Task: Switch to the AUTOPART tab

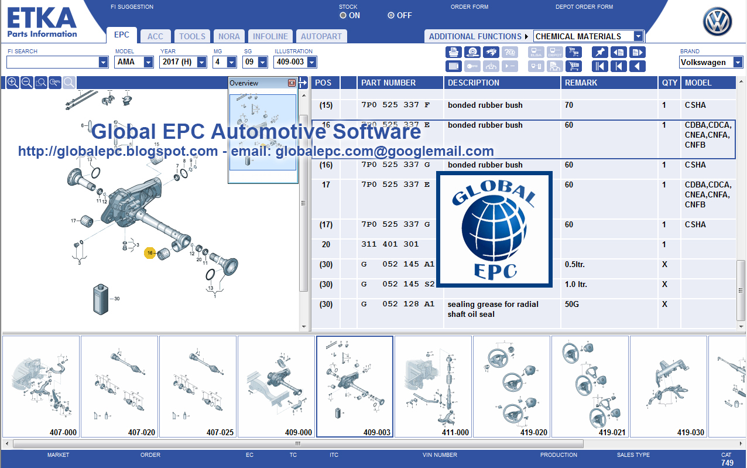Action: (321, 36)
